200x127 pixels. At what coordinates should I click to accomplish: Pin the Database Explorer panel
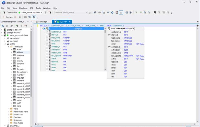[28, 22]
